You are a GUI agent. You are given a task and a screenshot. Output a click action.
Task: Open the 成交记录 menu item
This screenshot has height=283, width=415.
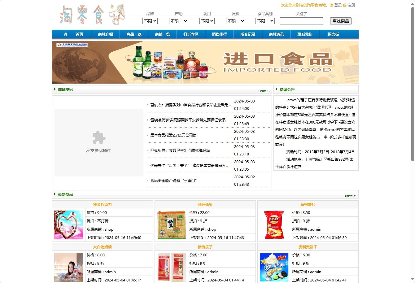pos(248,34)
